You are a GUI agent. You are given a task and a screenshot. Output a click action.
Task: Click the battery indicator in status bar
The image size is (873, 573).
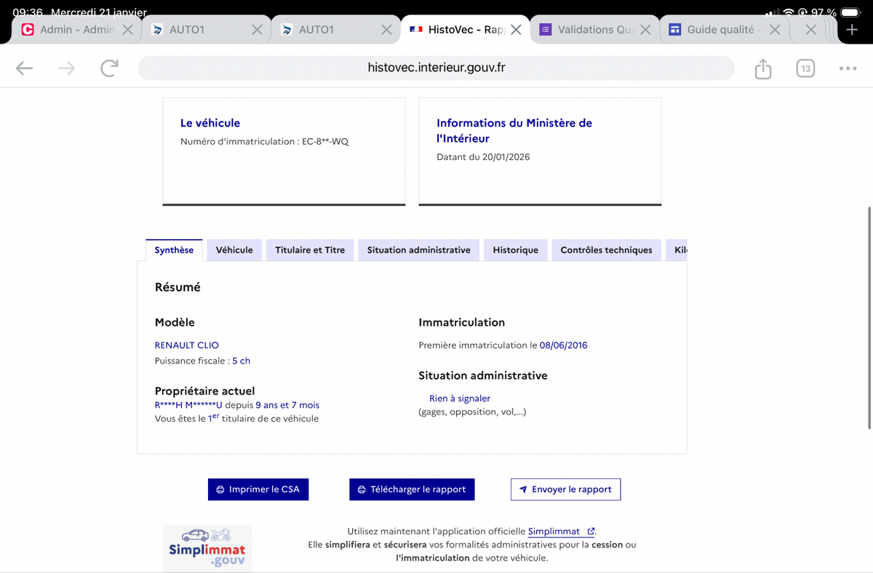click(x=851, y=12)
